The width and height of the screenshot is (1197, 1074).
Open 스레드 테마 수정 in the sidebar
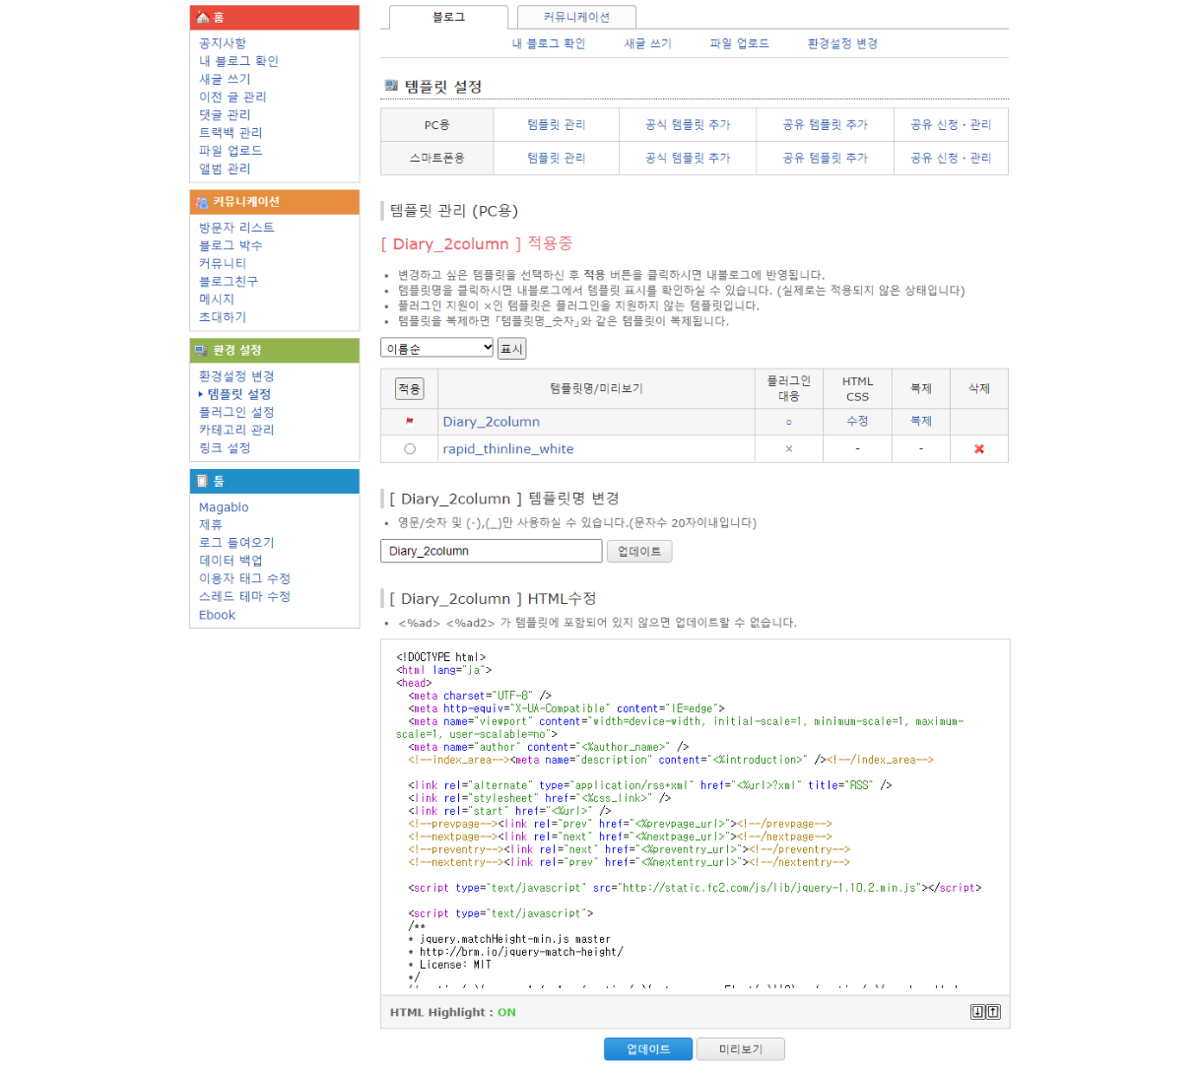[244, 597]
